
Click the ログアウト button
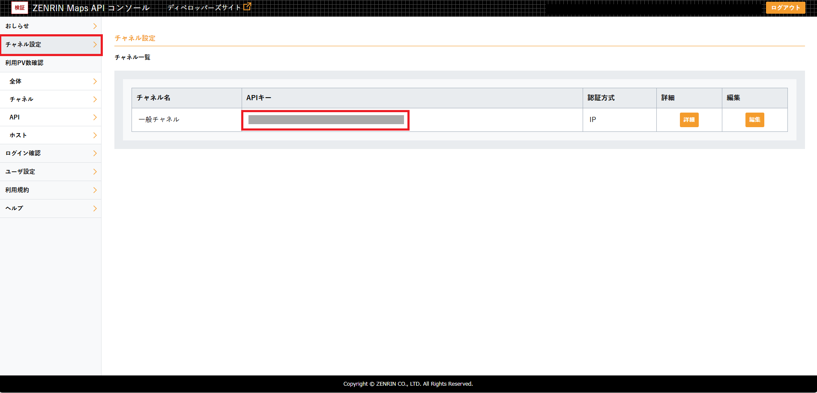785,7
